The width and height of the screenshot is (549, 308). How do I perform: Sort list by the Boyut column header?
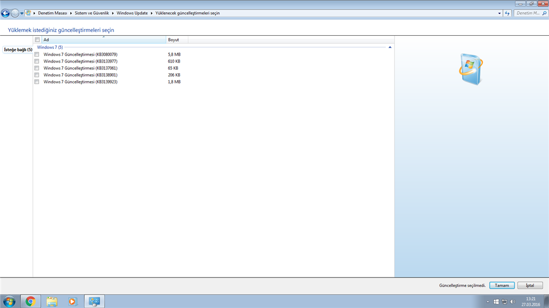(x=177, y=40)
